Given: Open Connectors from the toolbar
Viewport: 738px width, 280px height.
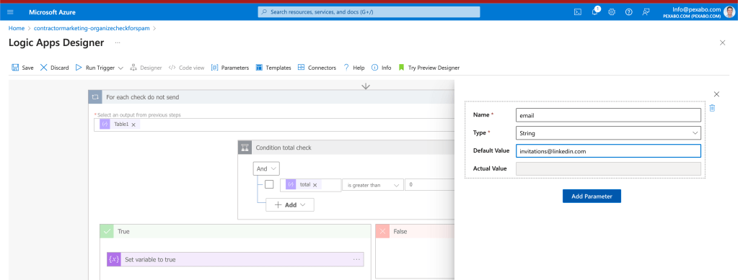Looking at the screenshot, I should pyautogui.click(x=316, y=68).
